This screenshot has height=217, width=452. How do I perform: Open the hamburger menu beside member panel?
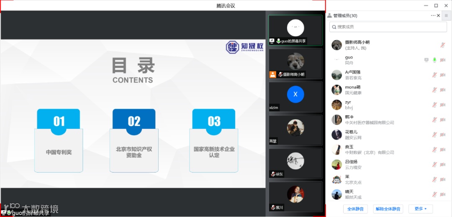447,16
